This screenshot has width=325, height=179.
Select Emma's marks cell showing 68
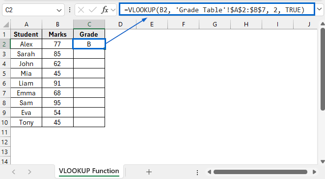57,93
